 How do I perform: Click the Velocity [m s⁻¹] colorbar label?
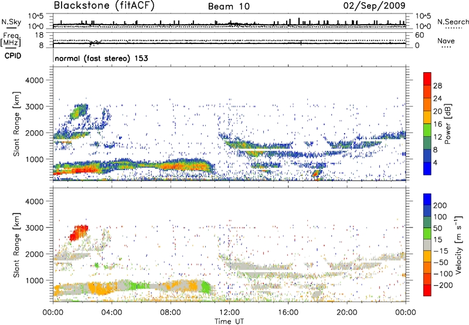(x=458, y=245)
